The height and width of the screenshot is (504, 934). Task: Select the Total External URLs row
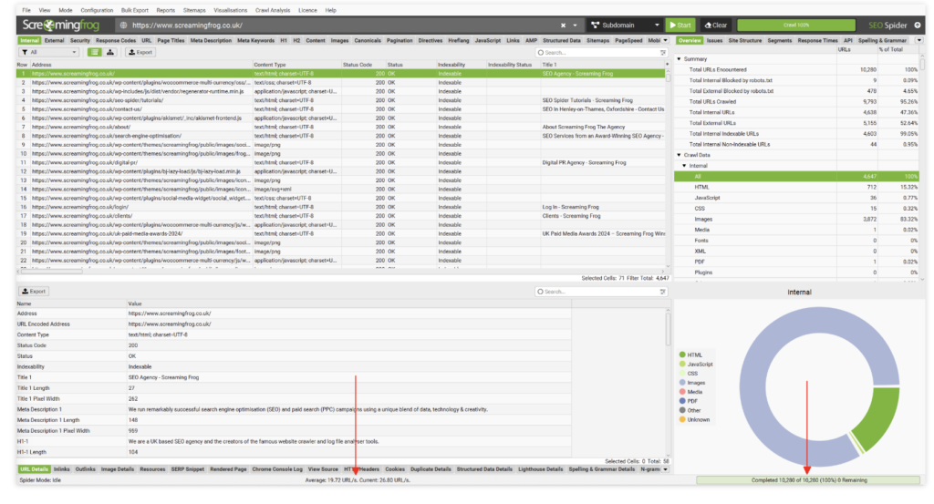(x=797, y=123)
